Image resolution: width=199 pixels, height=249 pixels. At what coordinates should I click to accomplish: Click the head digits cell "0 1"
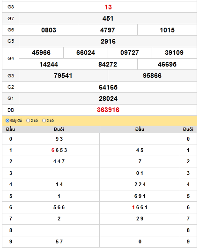[140, 173]
